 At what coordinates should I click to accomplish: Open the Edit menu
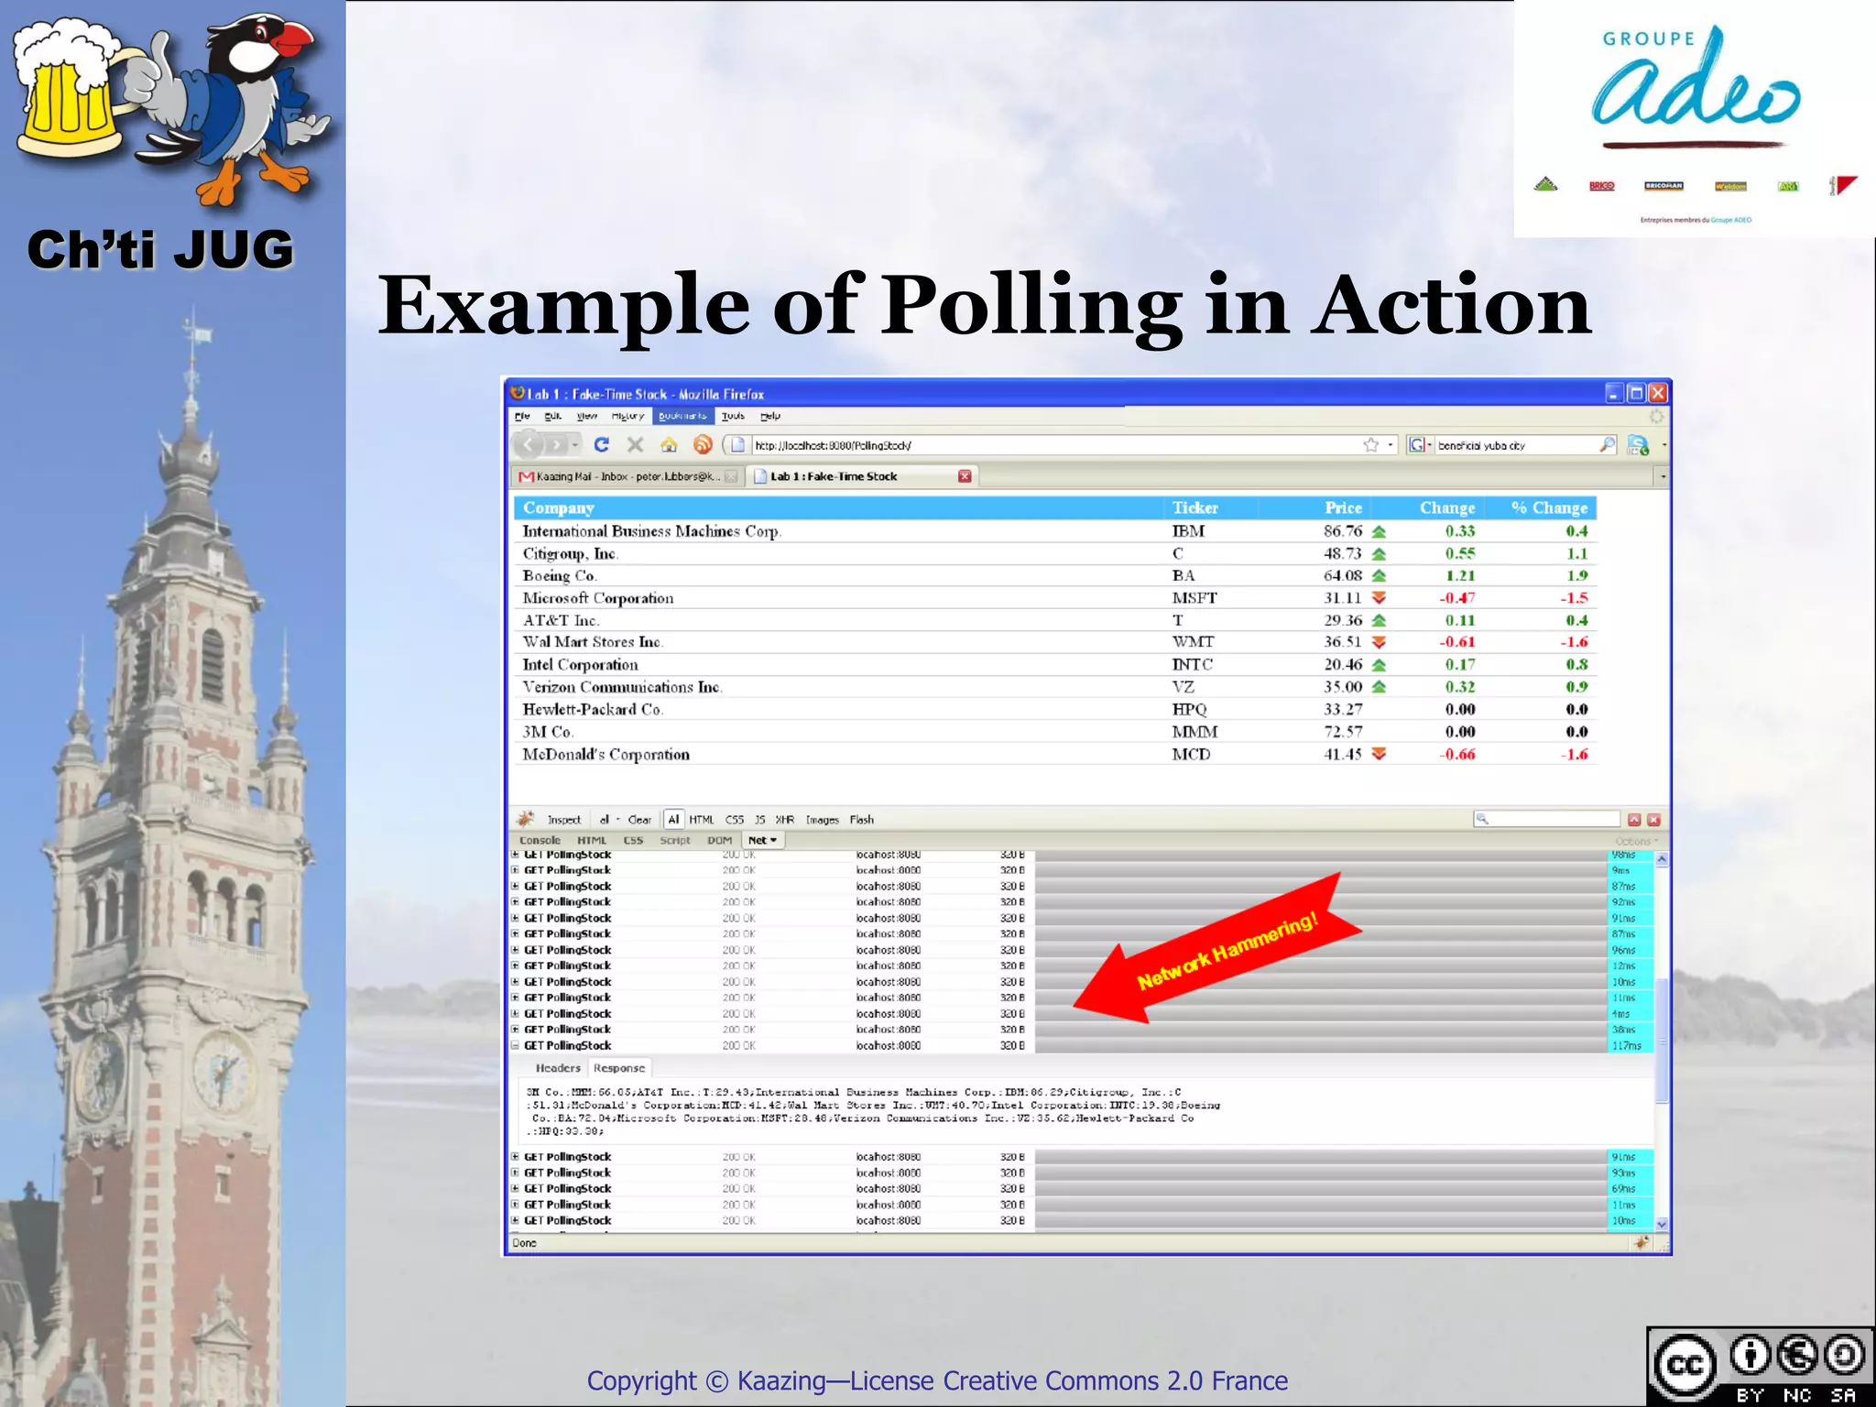click(x=553, y=416)
